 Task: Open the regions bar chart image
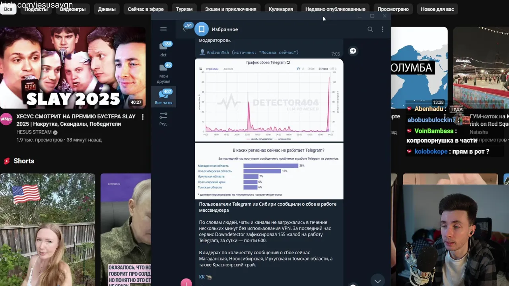pos(269,171)
